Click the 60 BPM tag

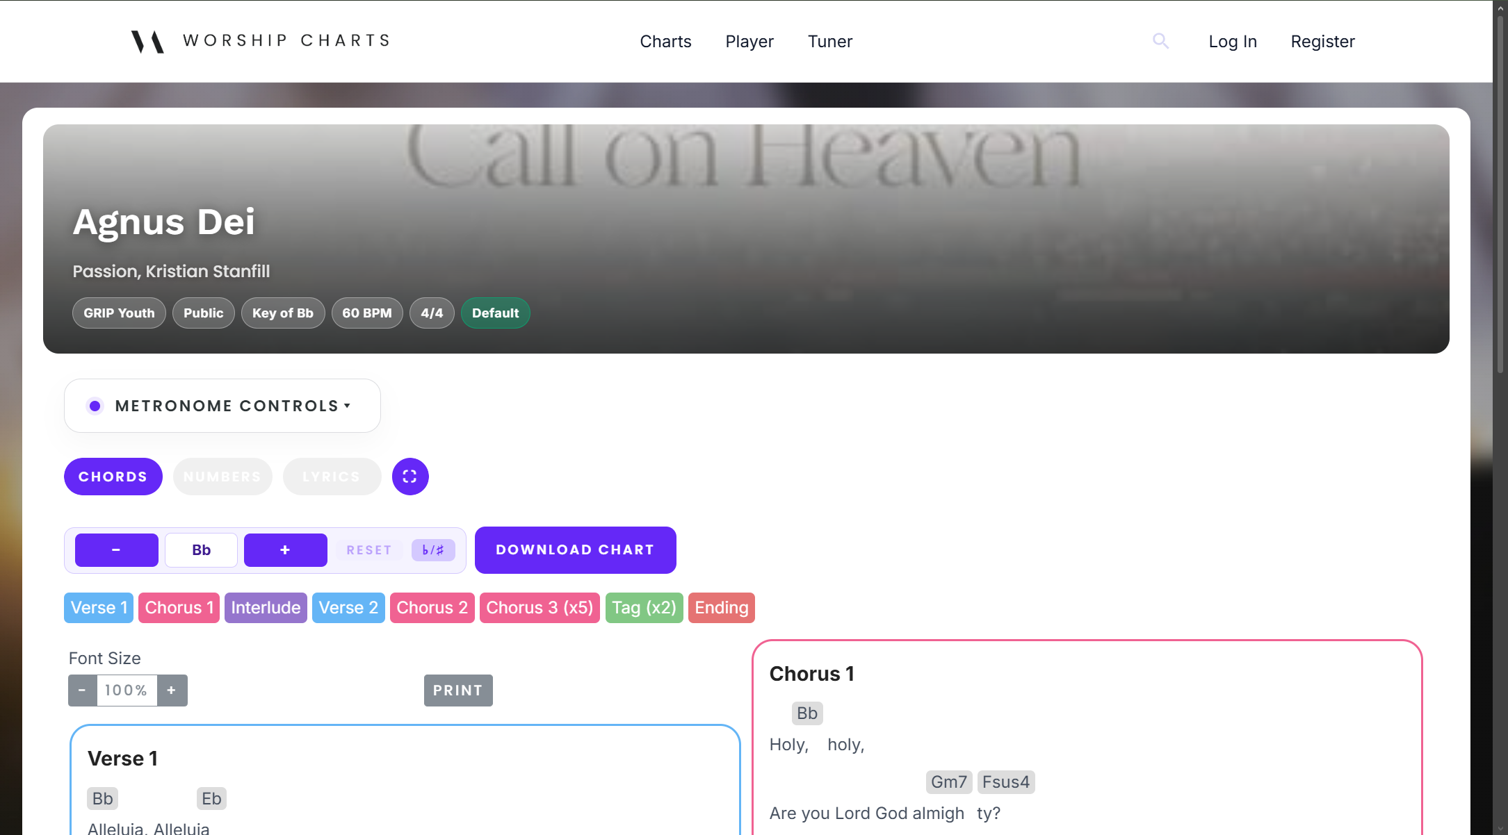[367, 313]
